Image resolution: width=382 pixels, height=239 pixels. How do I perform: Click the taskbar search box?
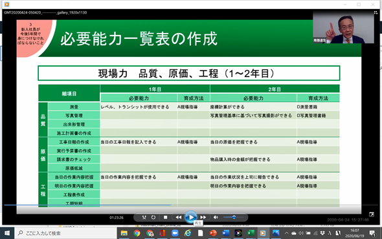click(x=66, y=233)
